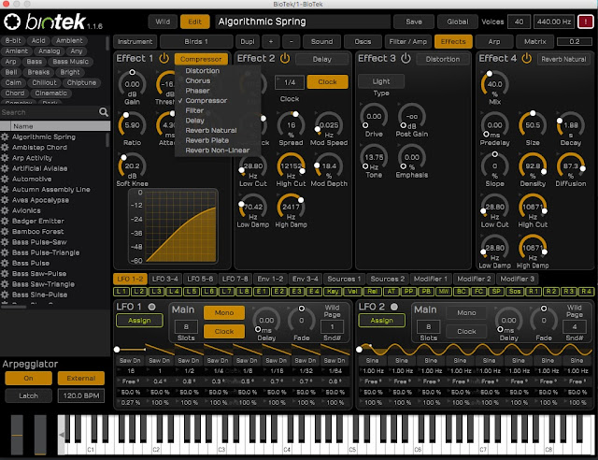Viewport: 598px width, 460px height.
Task: Toggle Effect 4 power icon
Action: tap(527, 58)
